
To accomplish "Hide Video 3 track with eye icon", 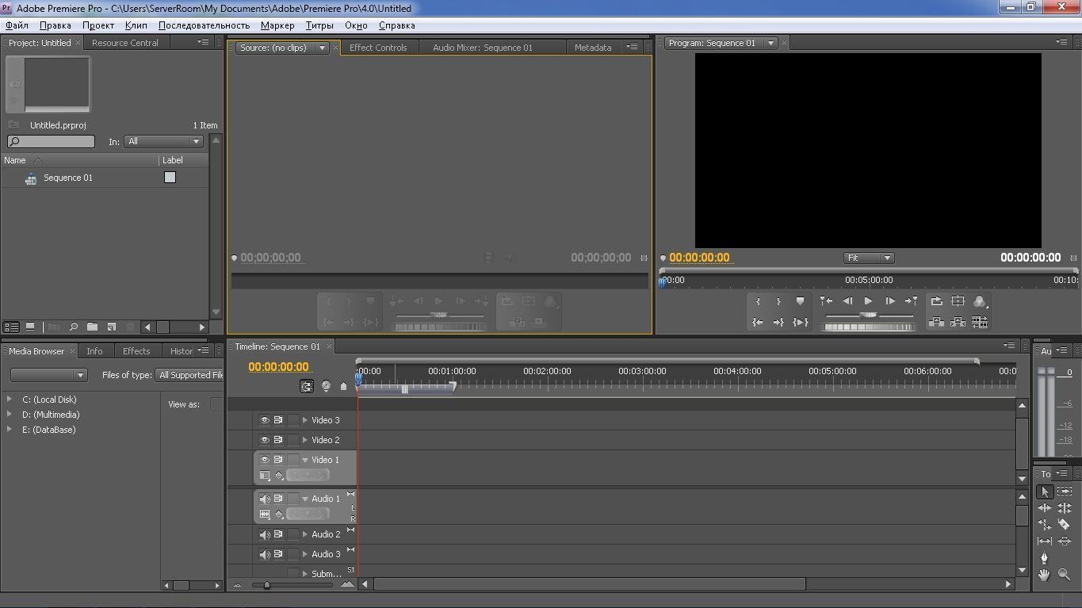I will point(265,420).
